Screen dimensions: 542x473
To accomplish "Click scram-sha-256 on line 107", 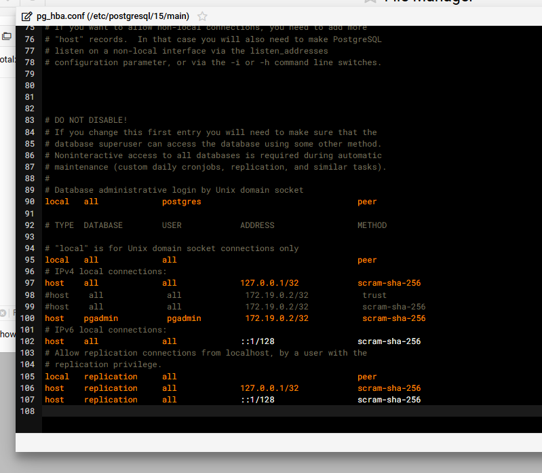I will point(389,400).
